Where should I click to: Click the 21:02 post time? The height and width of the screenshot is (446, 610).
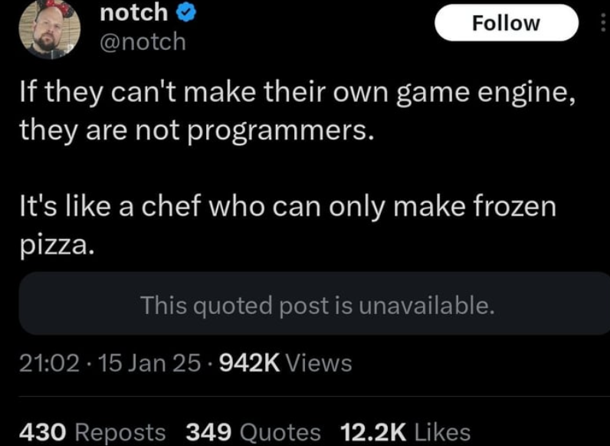point(49,363)
